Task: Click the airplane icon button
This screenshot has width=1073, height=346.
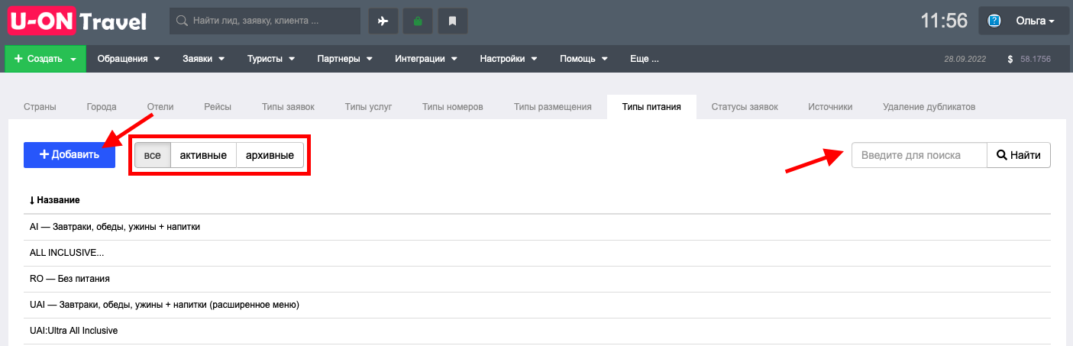Action: pos(383,21)
